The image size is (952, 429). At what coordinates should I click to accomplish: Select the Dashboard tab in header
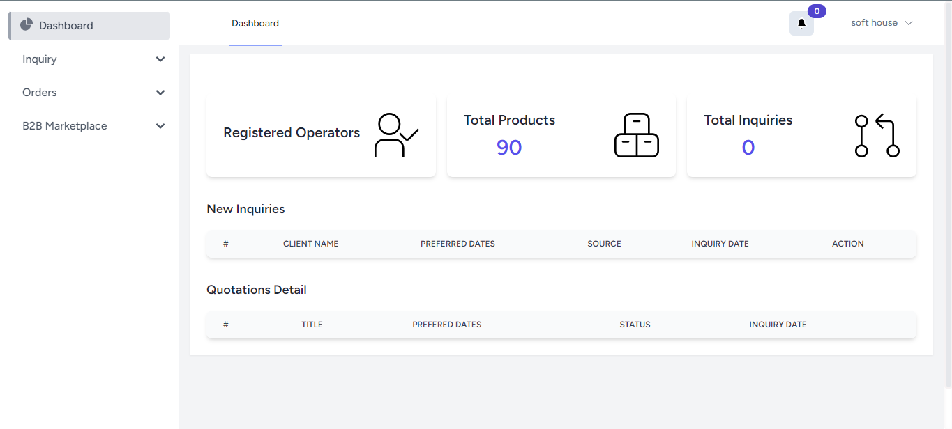point(255,24)
